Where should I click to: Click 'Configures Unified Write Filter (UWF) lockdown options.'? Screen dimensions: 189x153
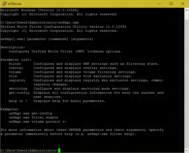click(x=65, y=52)
